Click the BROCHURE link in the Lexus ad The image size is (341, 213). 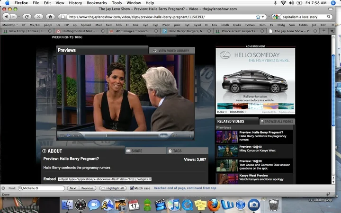(x=238, y=112)
